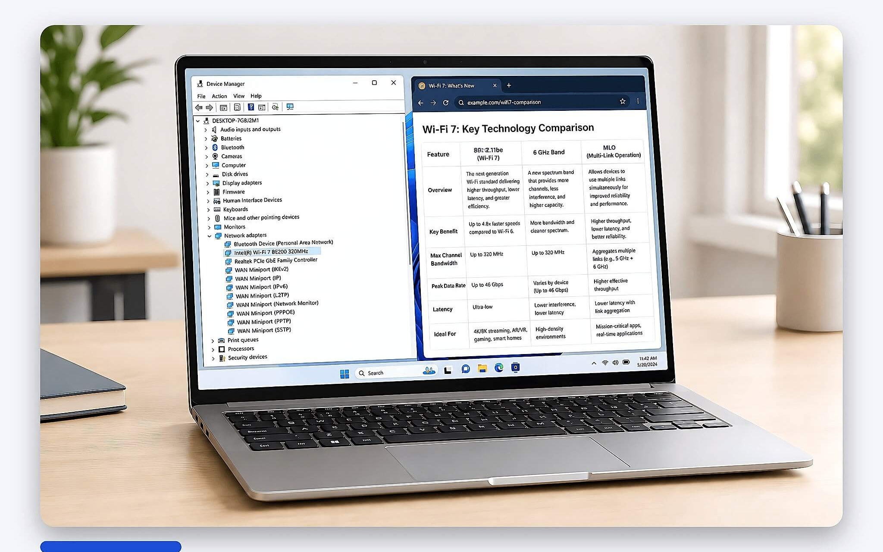Click the Cameras category icon
This screenshot has width=883, height=552.
pos(215,156)
